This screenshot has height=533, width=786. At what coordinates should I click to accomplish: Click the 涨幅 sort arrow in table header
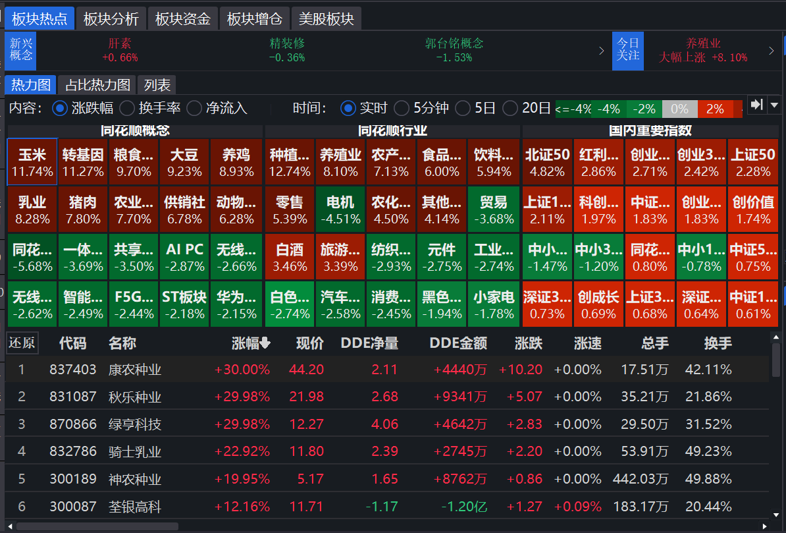[265, 343]
